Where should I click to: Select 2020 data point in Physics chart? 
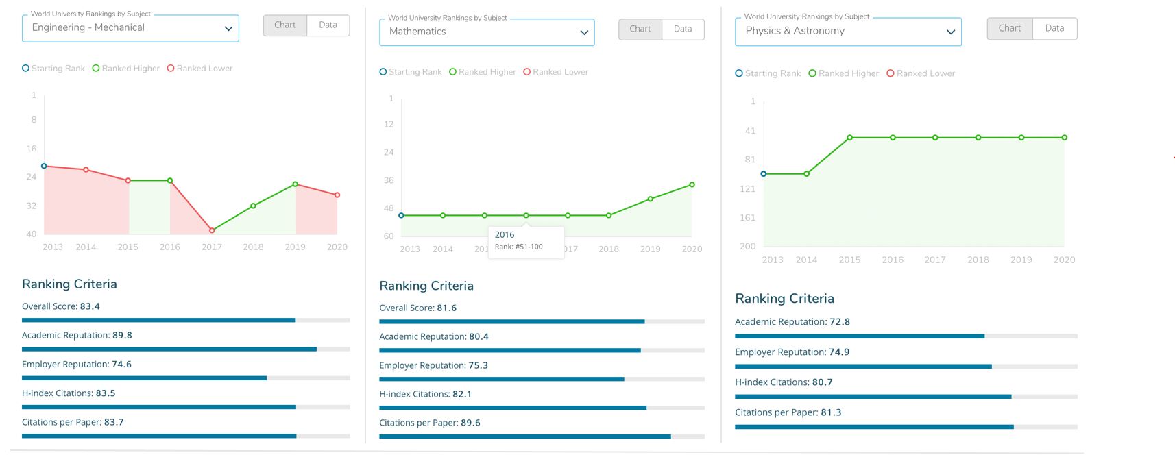tap(1064, 138)
